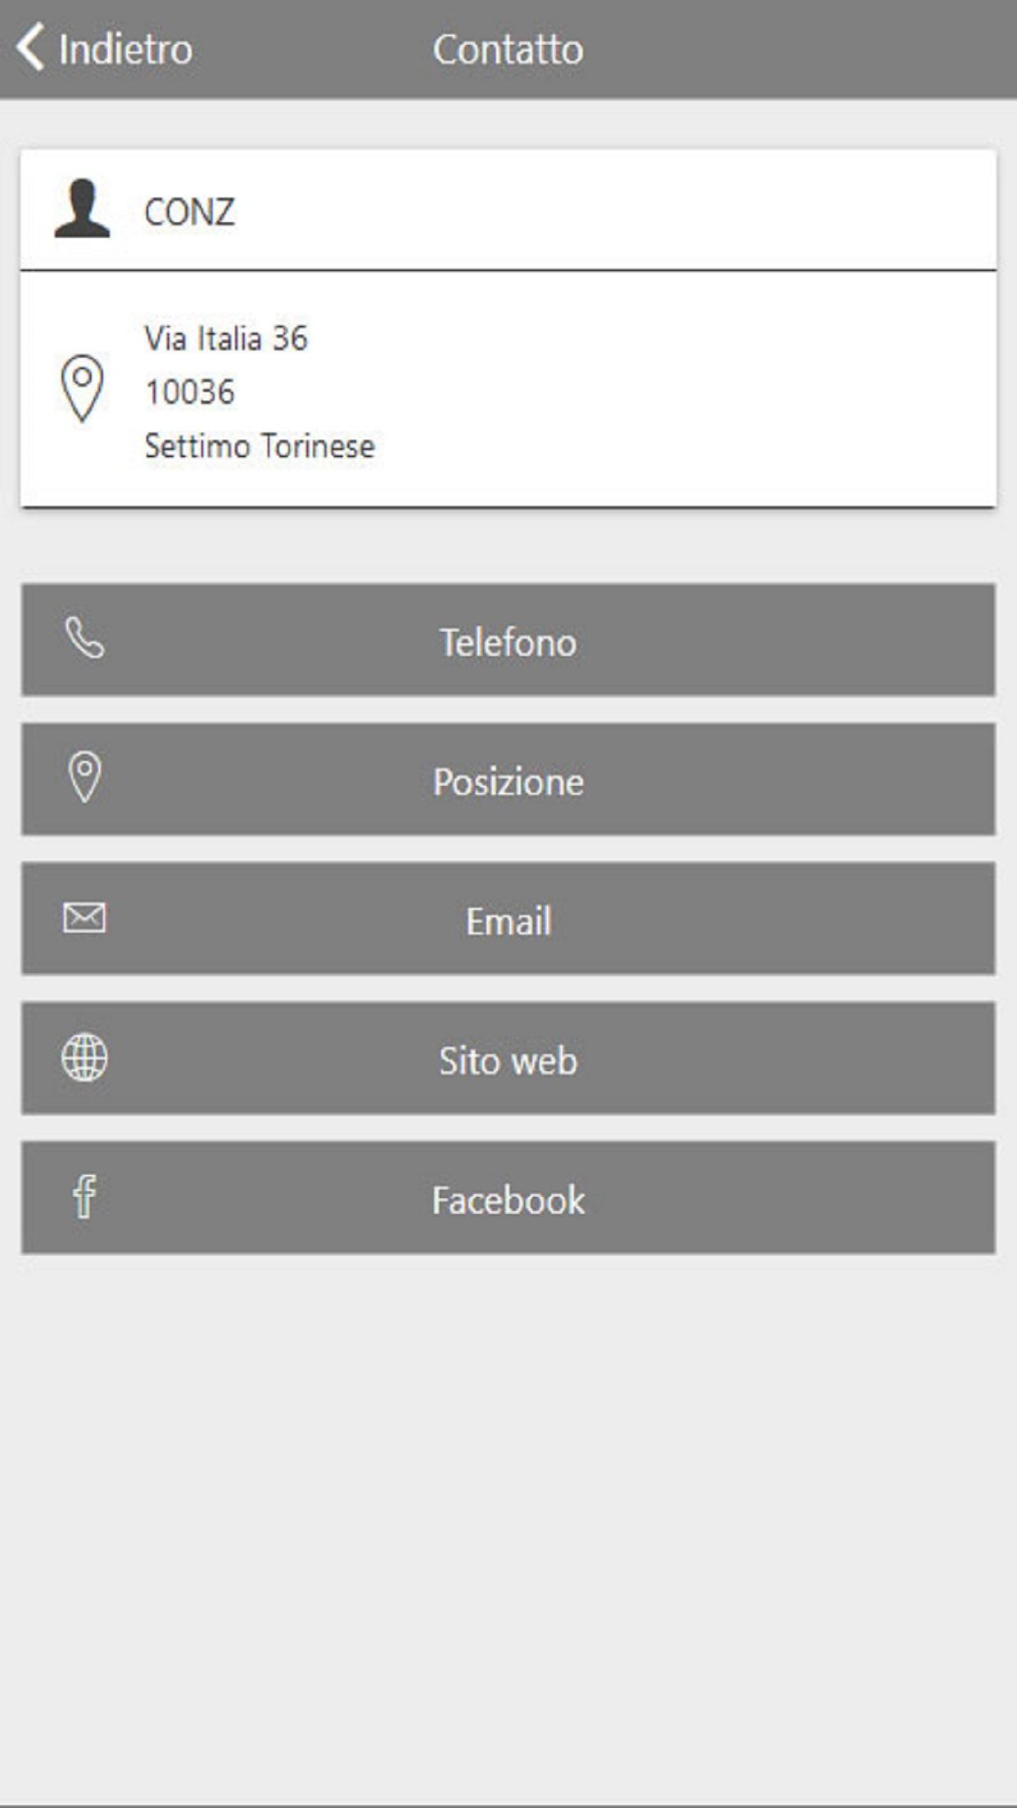This screenshot has height=1808, width=1017.
Task: Click the person silhouette icon
Action: [82, 210]
